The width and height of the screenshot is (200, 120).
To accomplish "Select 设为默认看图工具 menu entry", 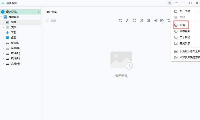I will [x=185, y=51].
